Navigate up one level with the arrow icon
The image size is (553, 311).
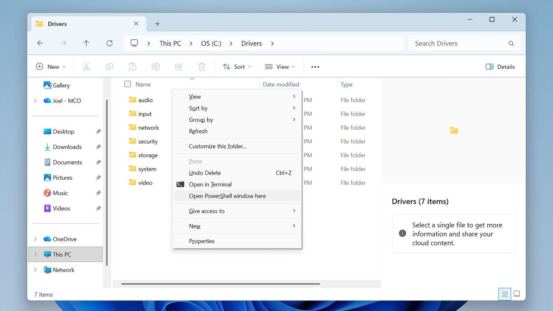[x=86, y=43]
